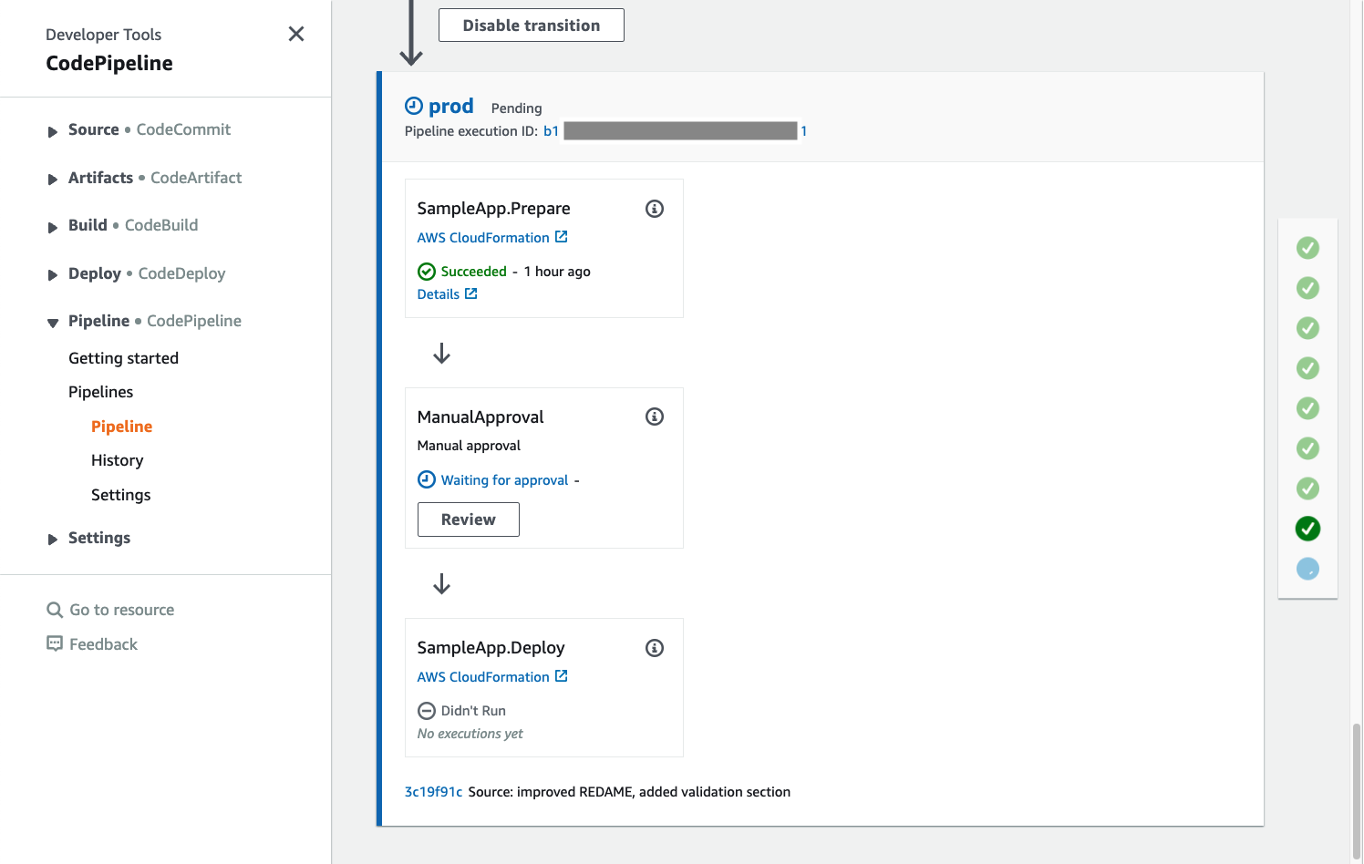Click the Succeeded check icon

tap(427, 272)
